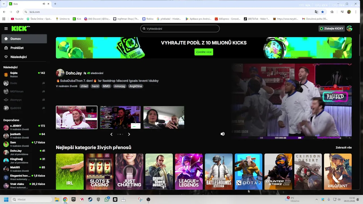The height and width of the screenshot is (204, 363).
Task: Open Dota 2 category card
Action: pyautogui.click(x=248, y=172)
